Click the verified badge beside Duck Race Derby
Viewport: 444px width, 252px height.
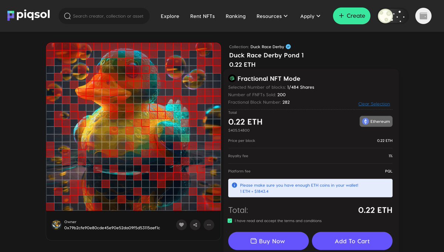pyautogui.click(x=288, y=47)
